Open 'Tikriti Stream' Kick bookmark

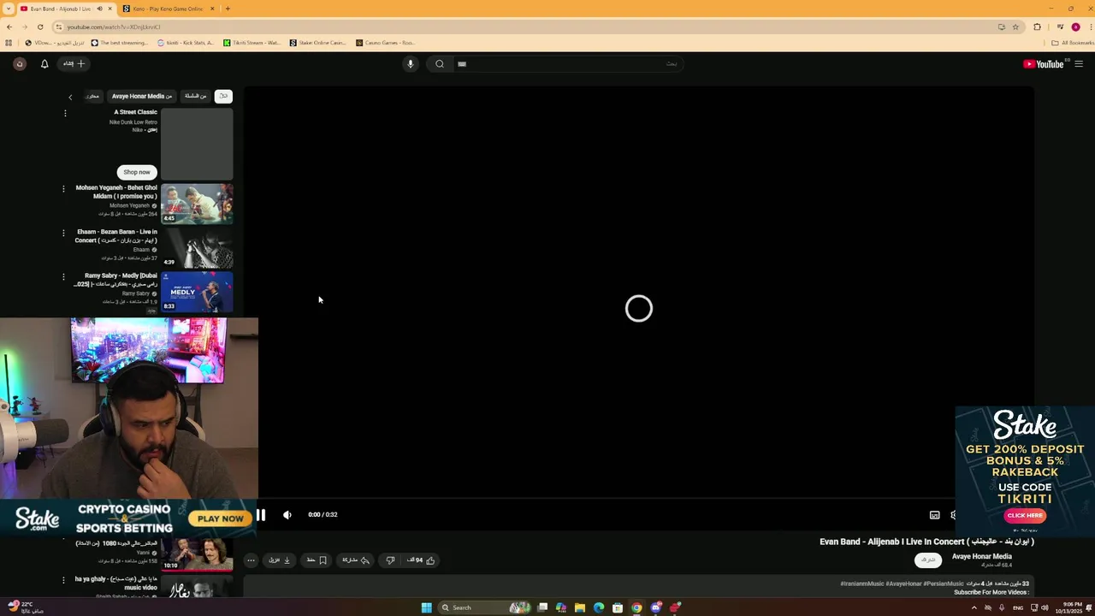tap(252, 43)
